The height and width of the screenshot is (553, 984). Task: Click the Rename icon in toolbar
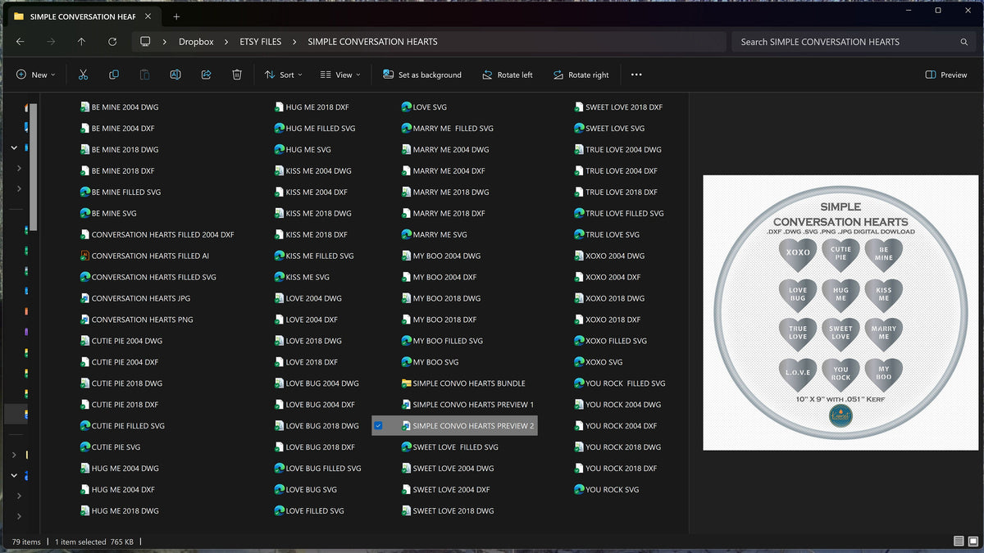(175, 75)
